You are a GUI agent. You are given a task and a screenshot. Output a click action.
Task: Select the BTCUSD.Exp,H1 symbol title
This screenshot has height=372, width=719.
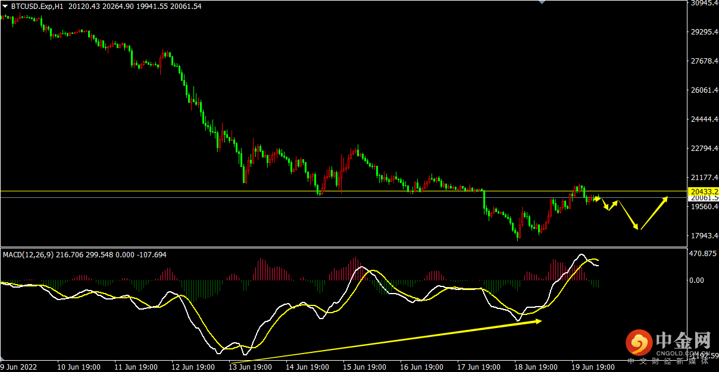pyautogui.click(x=37, y=7)
